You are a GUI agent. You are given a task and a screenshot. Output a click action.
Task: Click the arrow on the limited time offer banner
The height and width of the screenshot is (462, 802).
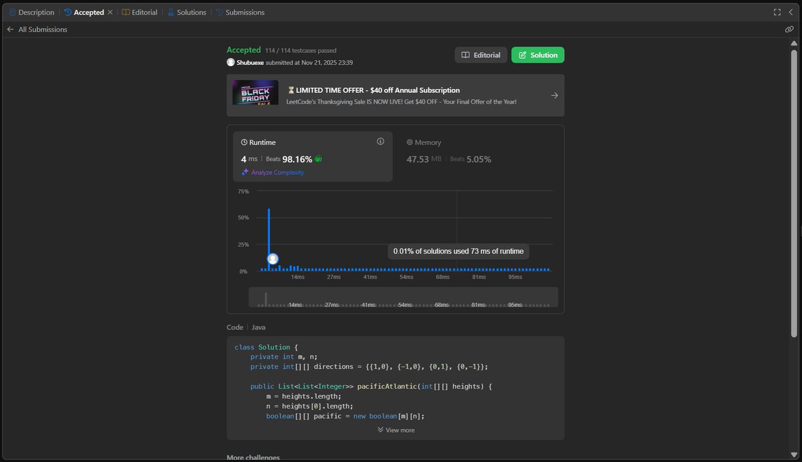554,96
